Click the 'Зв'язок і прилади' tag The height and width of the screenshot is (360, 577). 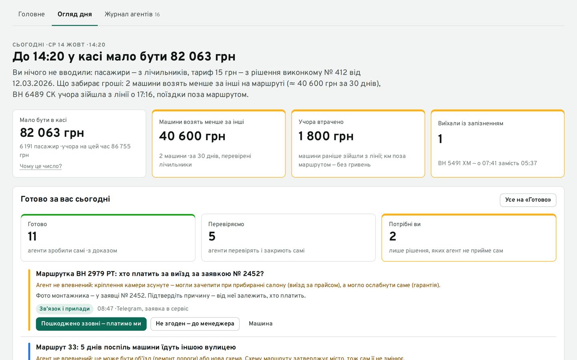tap(65, 309)
